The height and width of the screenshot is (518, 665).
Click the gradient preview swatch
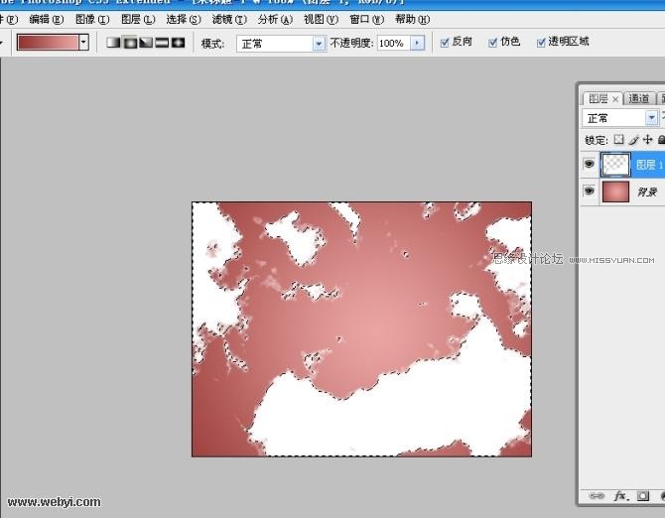pyautogui.click(x=48, y=43)
